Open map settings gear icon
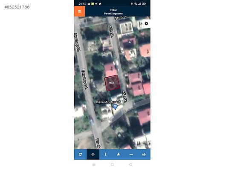This screenshot has width=225, height=169. (146, 23)
